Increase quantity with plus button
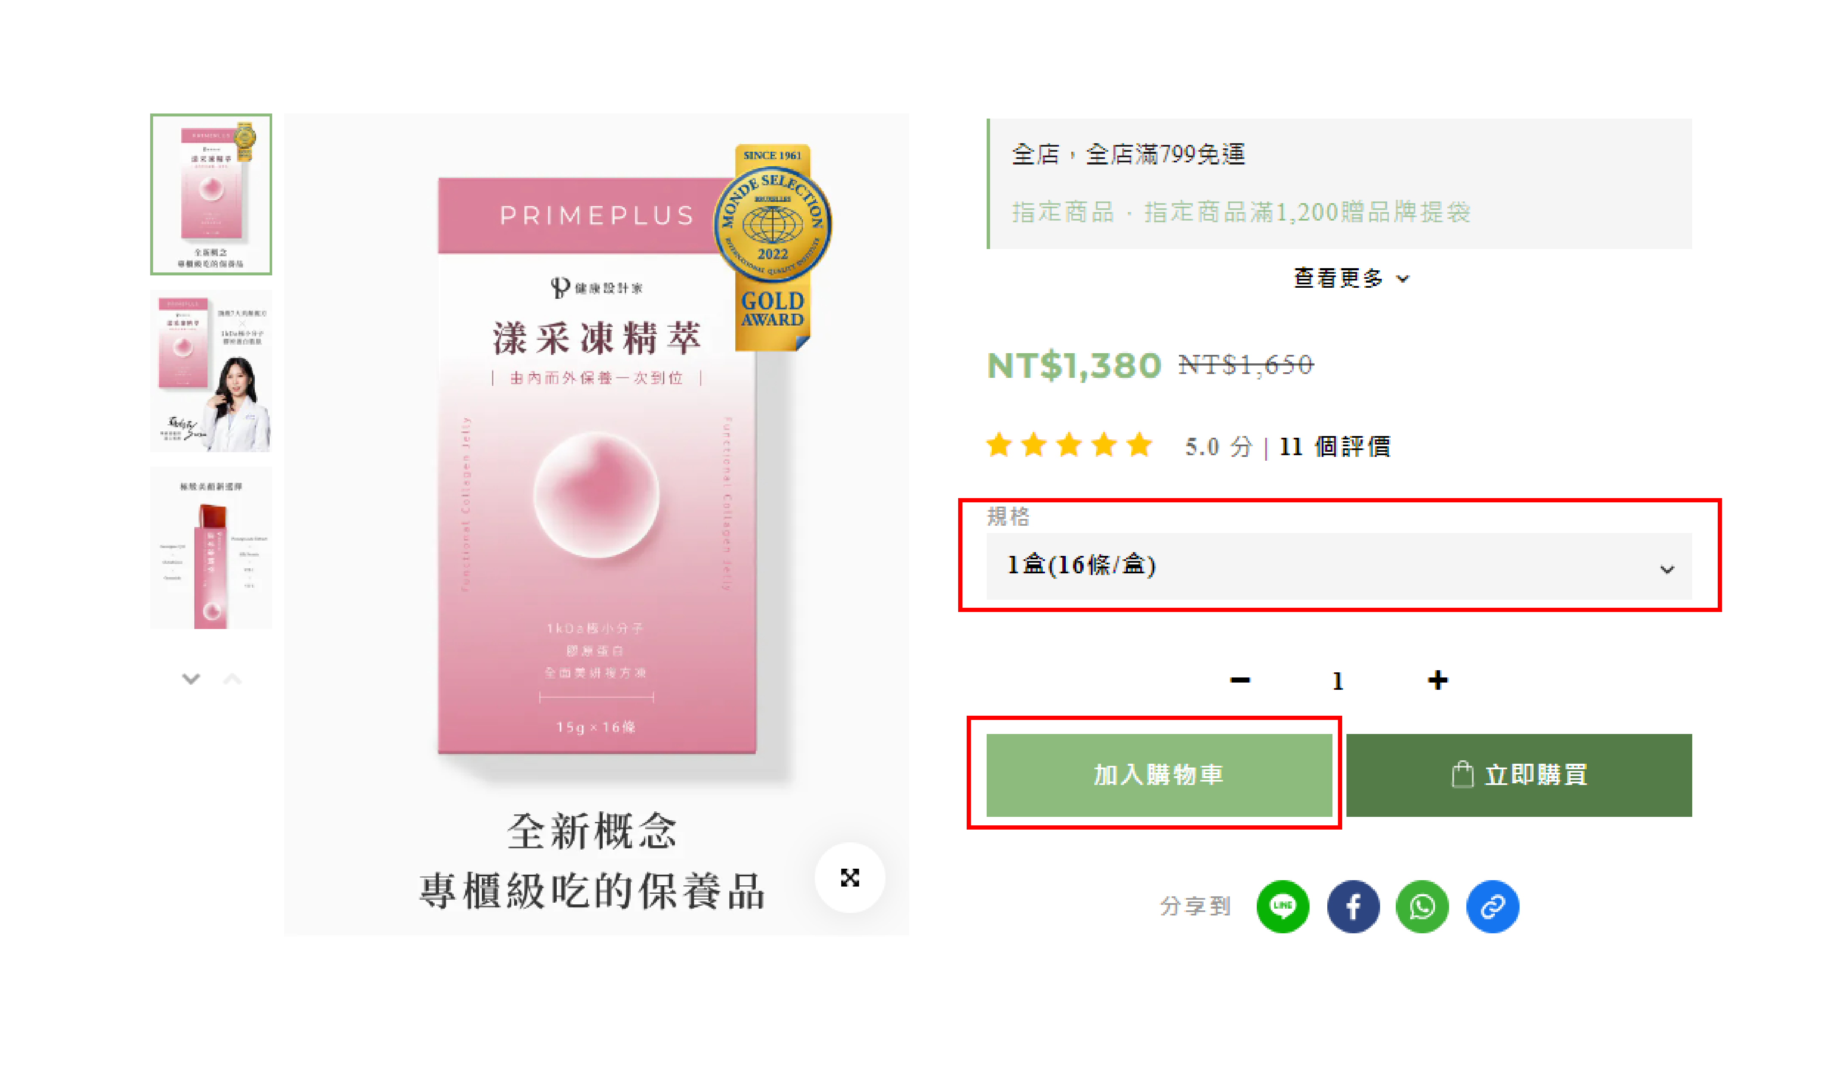The image size is (1830, 1071). [1437, 680]
